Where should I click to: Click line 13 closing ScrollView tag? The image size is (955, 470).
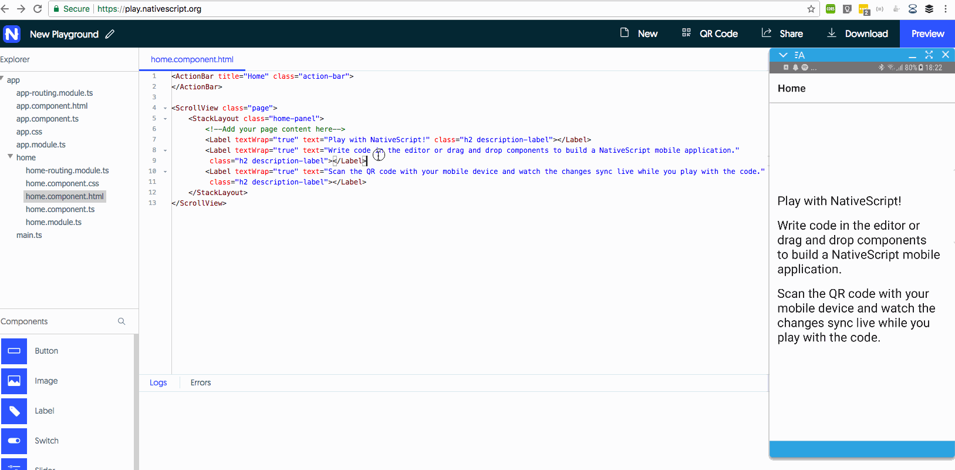pyautogui.click(x=199, y=203)
